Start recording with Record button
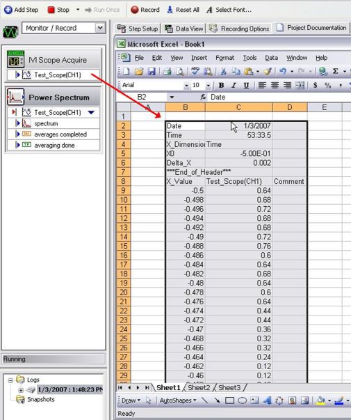The height and width of the screenshot is (420, 351). click(145, 10)
